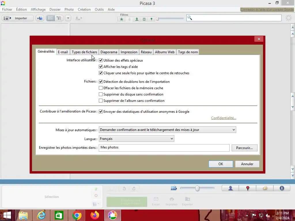Screen dimensions: 295x221
Task: Click the uploaded photos filter icon
Action: coord(129,19)
